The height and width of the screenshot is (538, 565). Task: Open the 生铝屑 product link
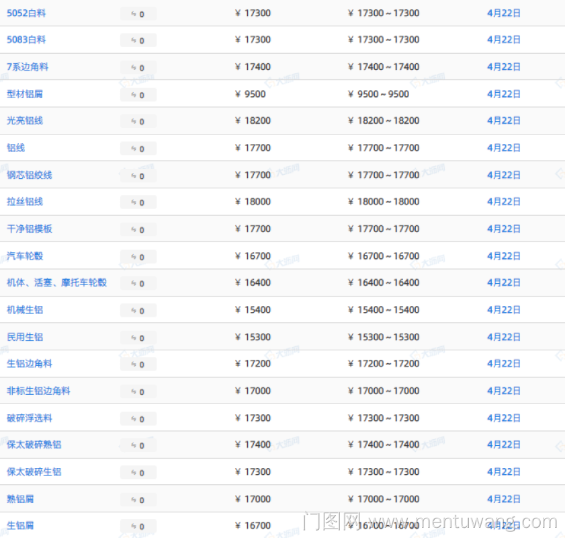point(20,525)
